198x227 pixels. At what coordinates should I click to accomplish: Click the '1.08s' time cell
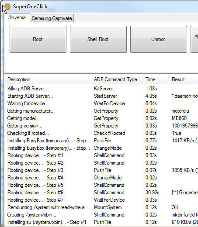pos(151,89)
